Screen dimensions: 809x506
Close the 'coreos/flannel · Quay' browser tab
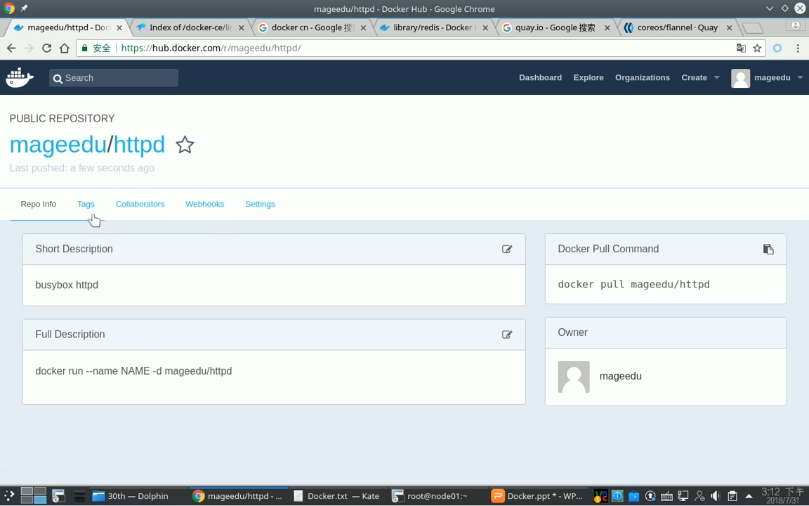(x=729, y=28)
